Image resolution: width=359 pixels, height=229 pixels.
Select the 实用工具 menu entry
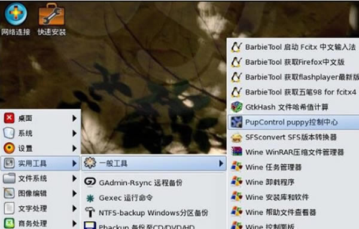41,163
